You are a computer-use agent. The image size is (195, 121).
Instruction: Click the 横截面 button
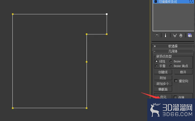pos(163,89)
